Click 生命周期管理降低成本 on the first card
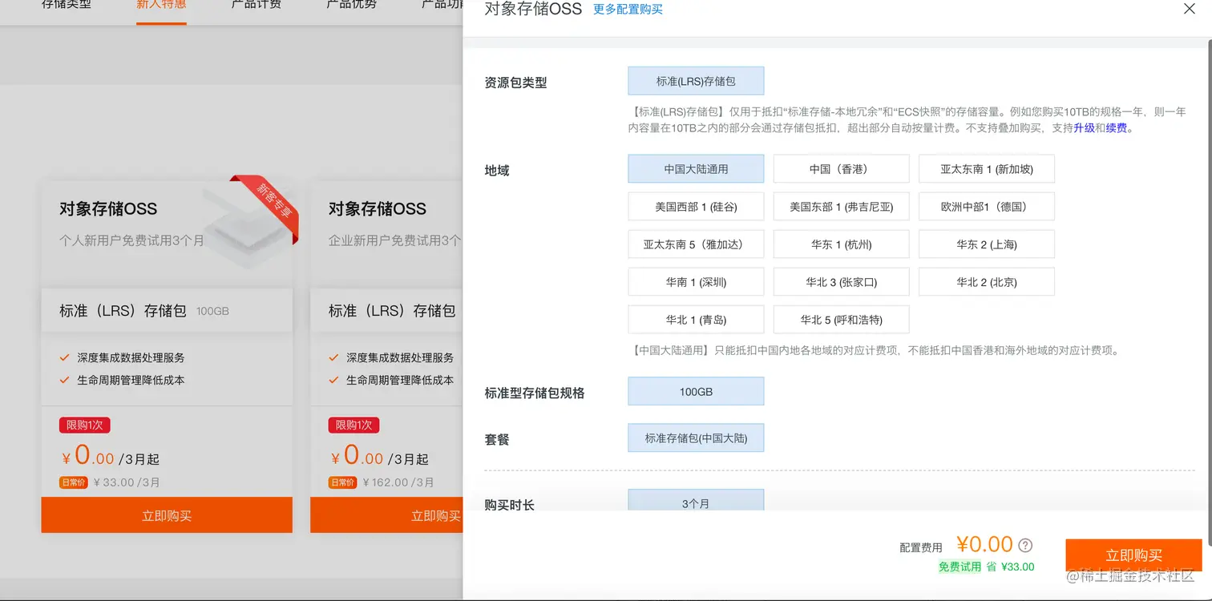 (x=131, y=380)
